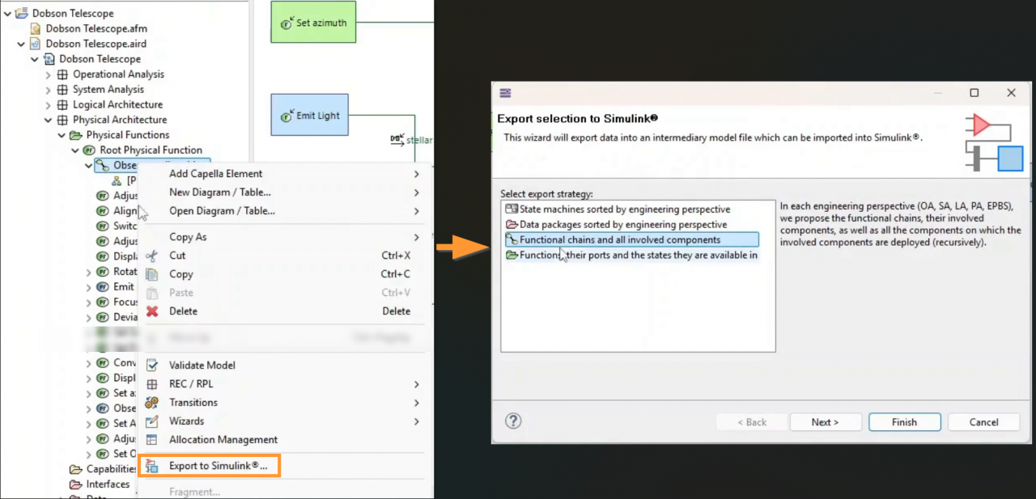Click the Operational Analysis grid icon

tap(62, 74)
